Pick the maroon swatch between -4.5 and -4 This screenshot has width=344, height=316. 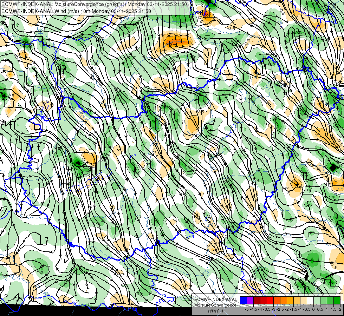(x=257, y=301)
